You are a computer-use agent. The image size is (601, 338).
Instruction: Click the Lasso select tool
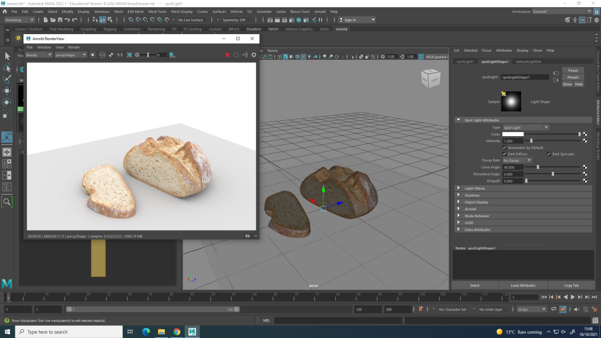point(8,67)
